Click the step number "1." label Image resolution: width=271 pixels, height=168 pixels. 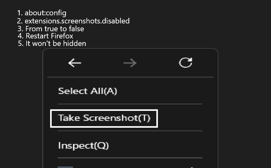pyautogui.click(x=20, y=13)
